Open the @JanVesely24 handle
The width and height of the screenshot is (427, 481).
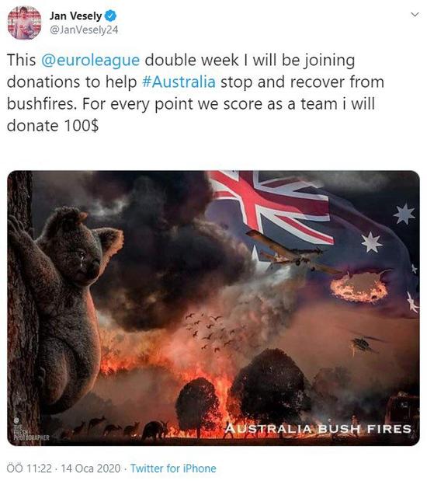tap(84, 30)
